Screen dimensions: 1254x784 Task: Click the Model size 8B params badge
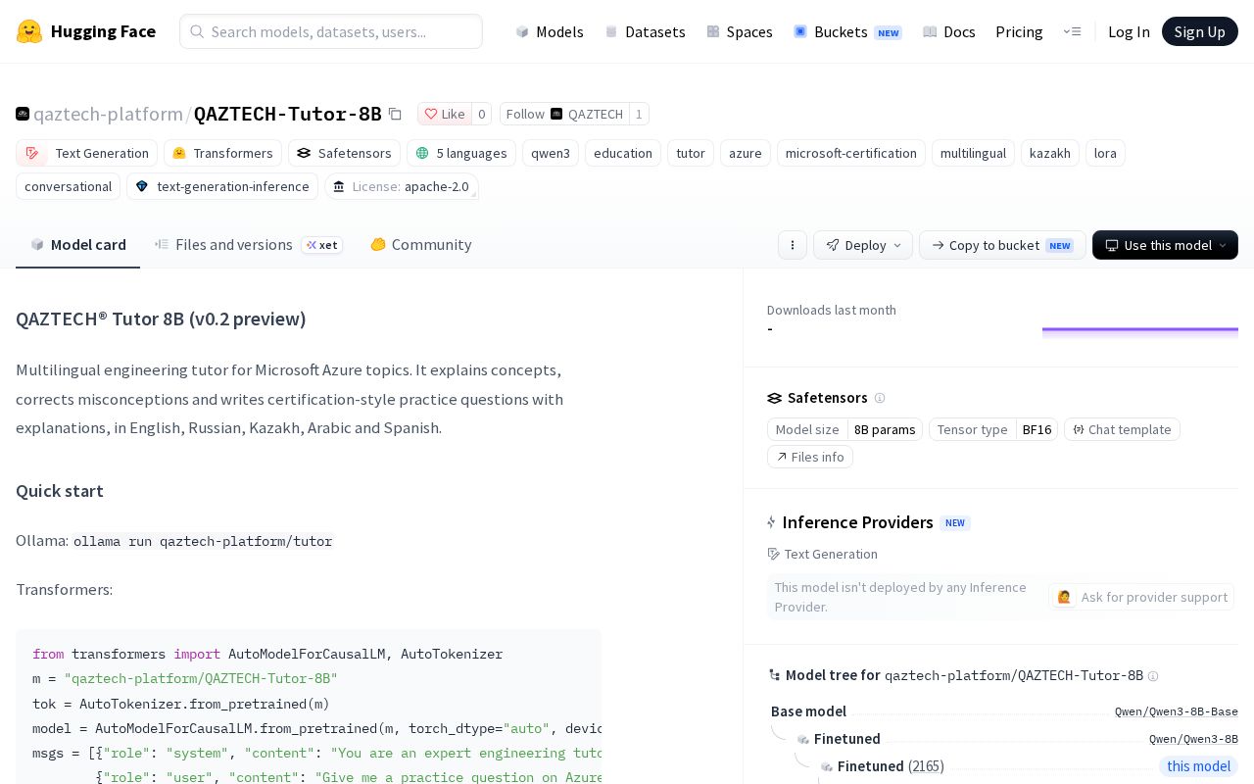(844, 429)
